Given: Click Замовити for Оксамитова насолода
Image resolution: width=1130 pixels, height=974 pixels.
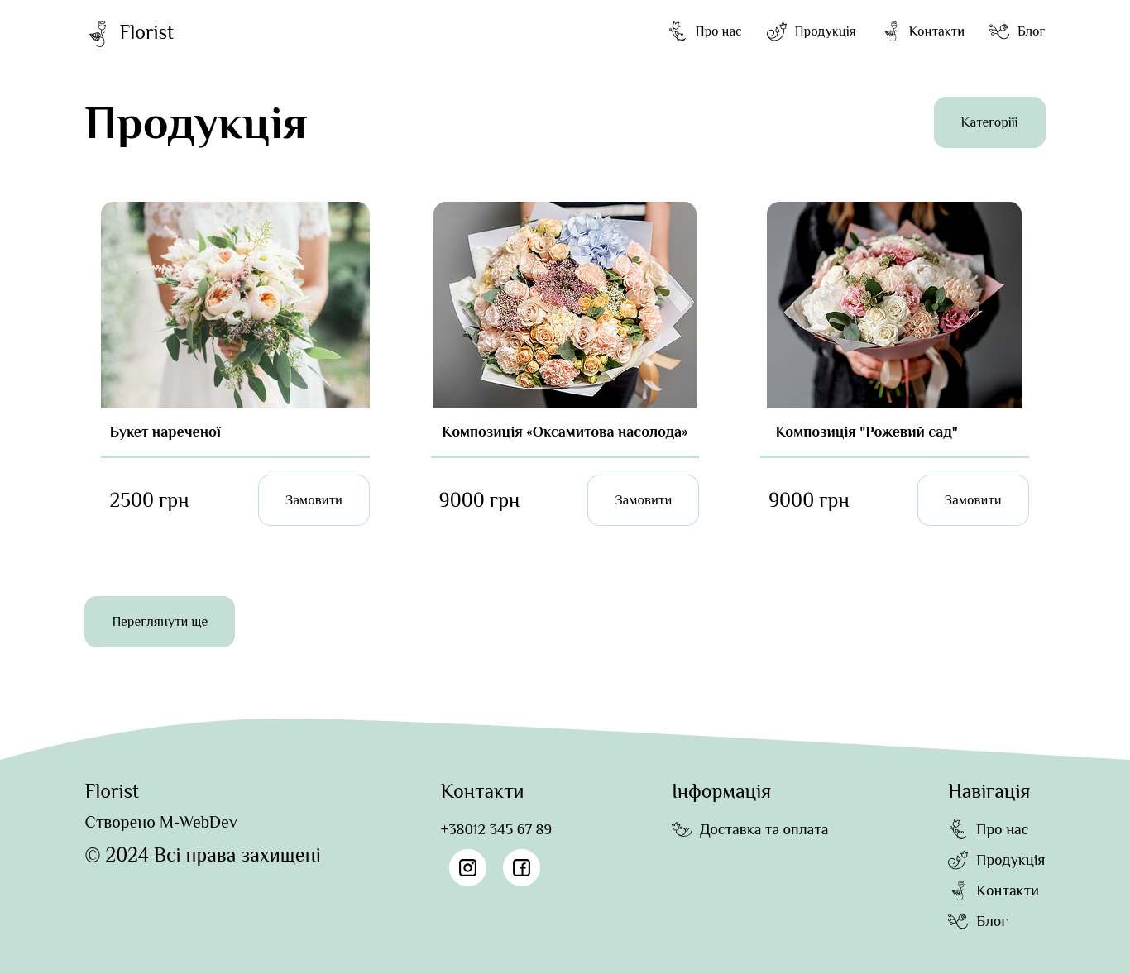Looking at the screenshot, I should [x=643, y=500].
